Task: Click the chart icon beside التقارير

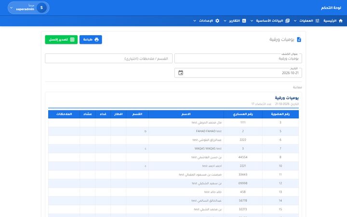Action: pyautogui.click(x=244, y=21)
